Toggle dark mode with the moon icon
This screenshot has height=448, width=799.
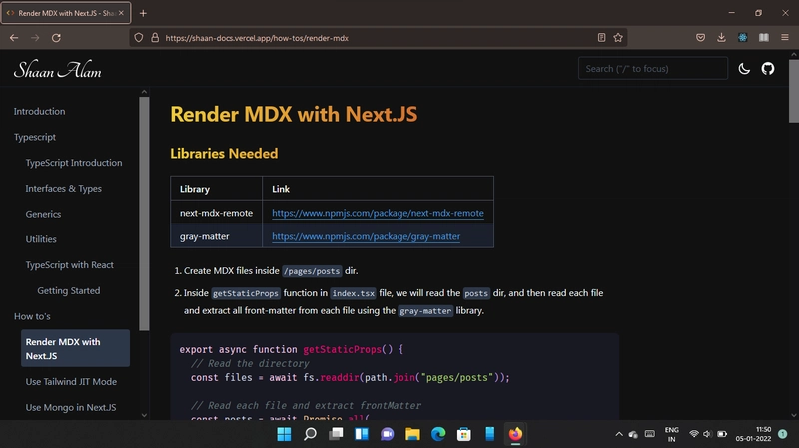coord(744,69)
